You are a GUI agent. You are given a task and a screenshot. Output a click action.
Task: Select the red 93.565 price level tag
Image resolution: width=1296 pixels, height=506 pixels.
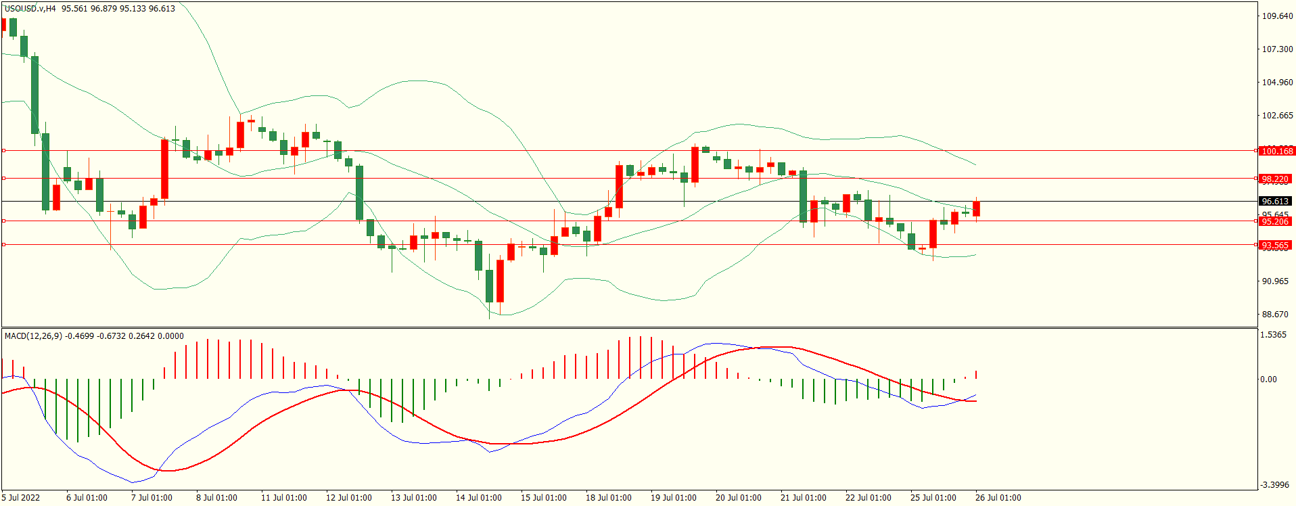point(1276,245)
